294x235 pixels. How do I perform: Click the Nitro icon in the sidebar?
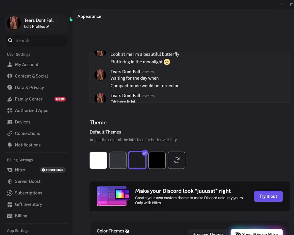click(x=9, y=170)
